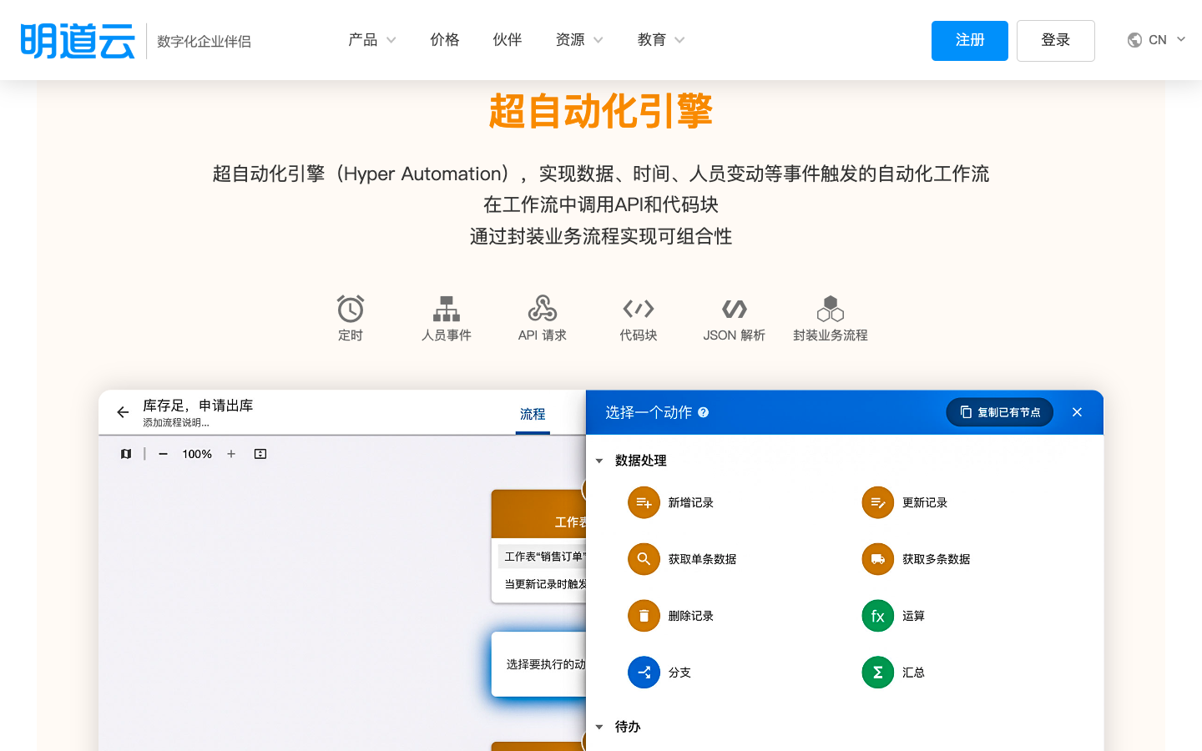Select the 新增记录 action icon
Image resolution: width=1202 pixels, height=751 pixels.
[x=644, y=502]
